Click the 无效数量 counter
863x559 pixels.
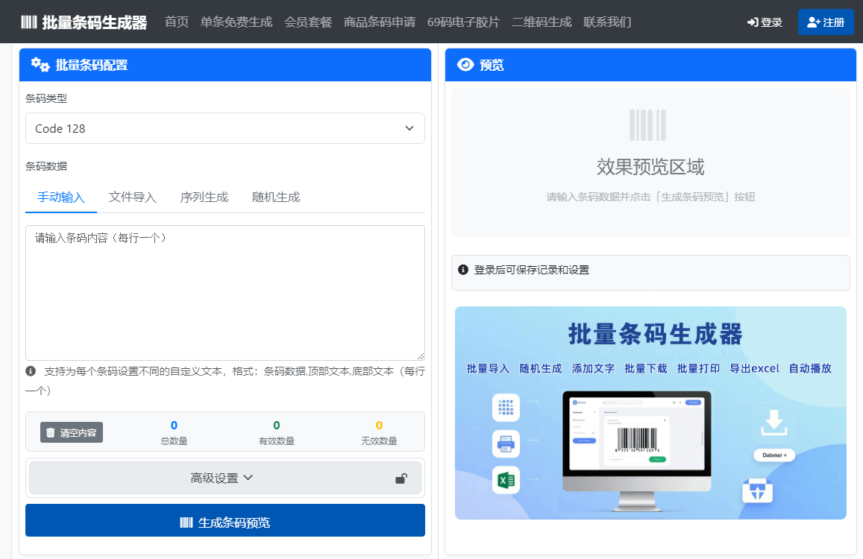pyautogui.click(x=379, y=432)
